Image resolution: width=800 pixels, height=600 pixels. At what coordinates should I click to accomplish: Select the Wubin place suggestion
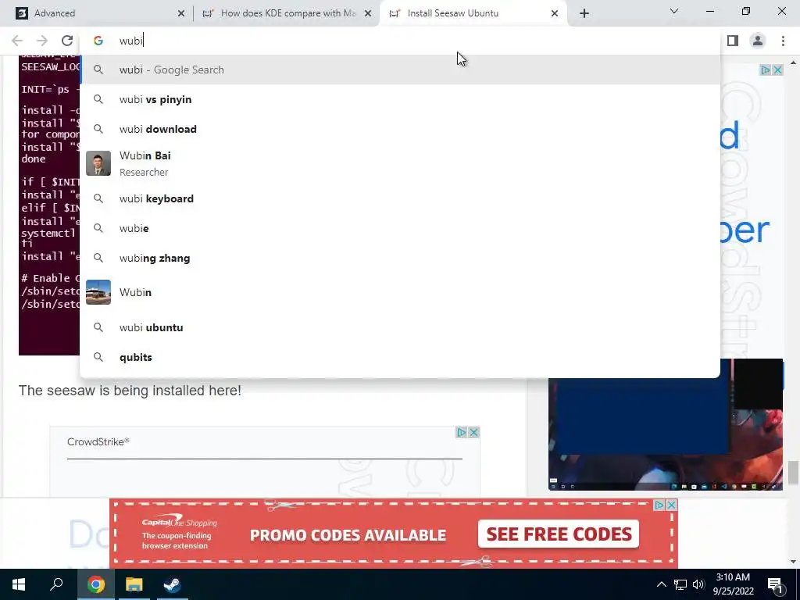pos(399,292)
